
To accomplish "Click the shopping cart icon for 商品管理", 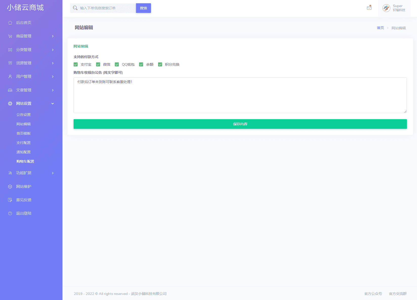I will tap(10, 36).
